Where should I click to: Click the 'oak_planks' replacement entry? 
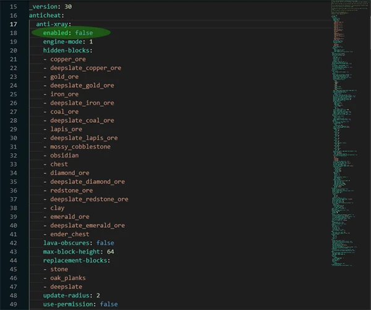(69, 278)
